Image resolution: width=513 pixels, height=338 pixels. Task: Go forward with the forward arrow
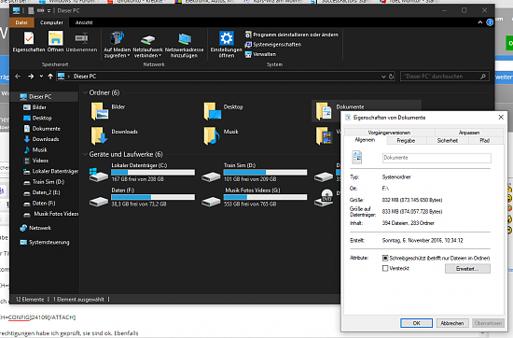31,77
